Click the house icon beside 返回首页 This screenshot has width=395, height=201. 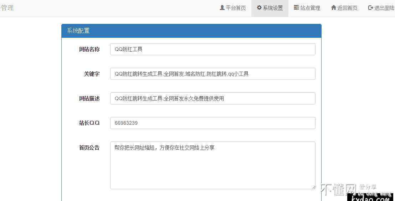point(333,7)
